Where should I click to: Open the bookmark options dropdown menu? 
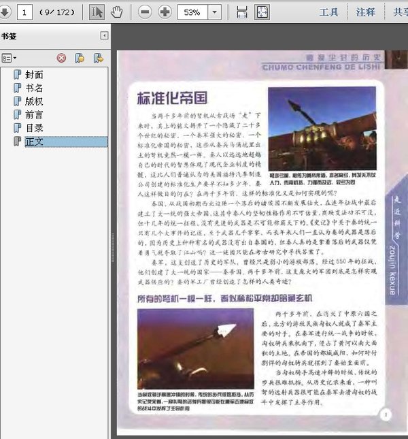coord(10,58)
